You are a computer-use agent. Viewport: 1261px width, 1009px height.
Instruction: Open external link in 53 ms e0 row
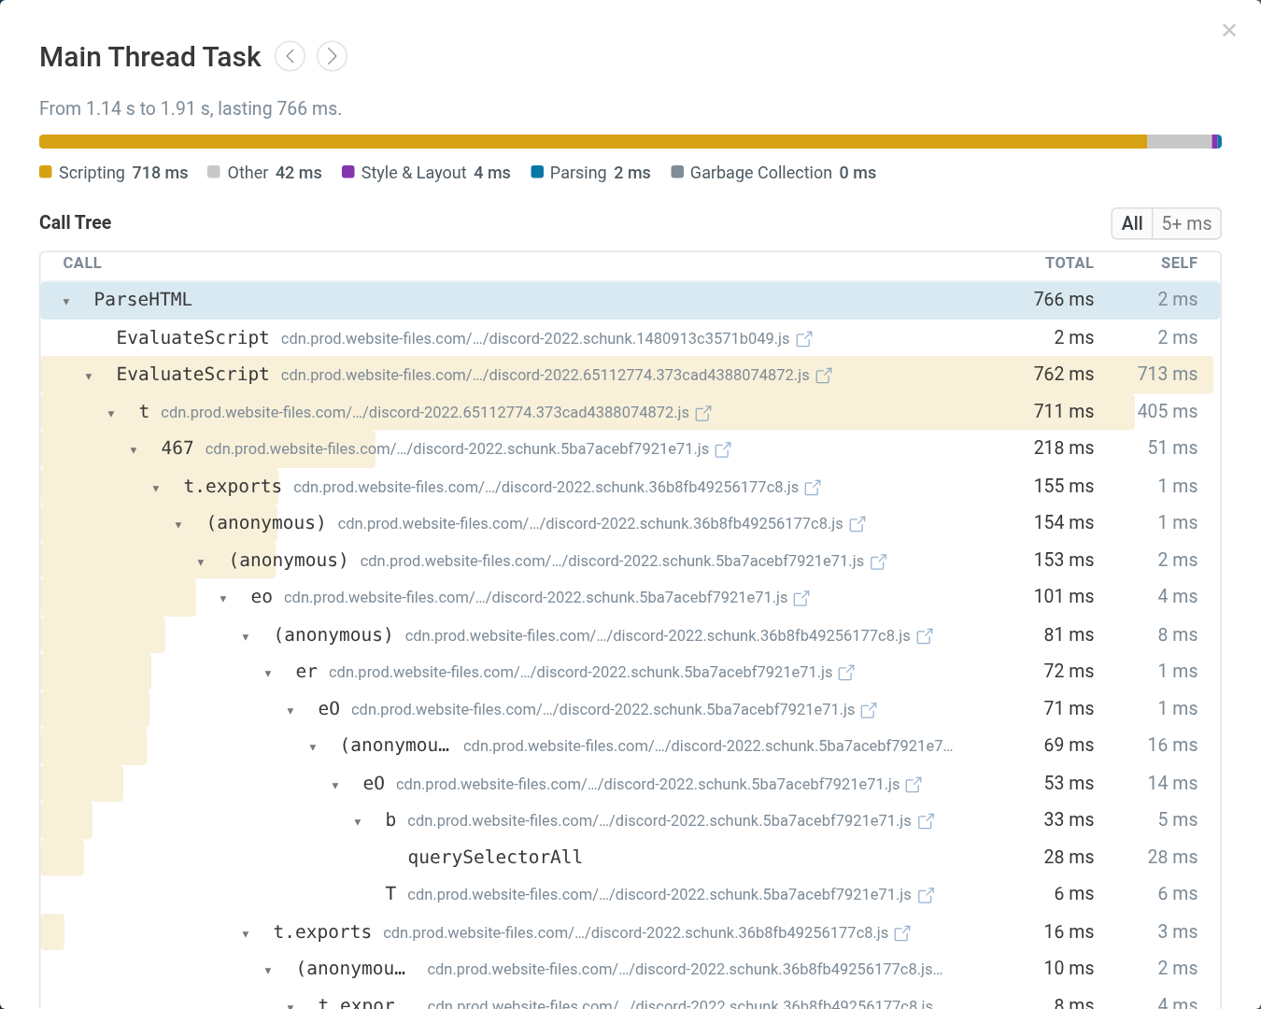click(914, 785)
